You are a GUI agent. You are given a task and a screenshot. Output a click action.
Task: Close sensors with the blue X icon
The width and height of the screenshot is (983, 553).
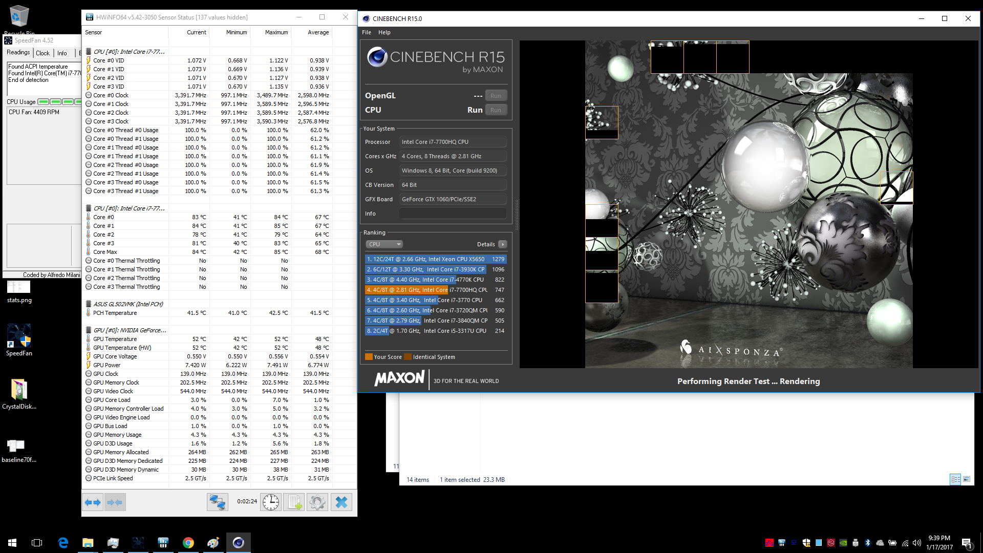click(x=341, y=502)
